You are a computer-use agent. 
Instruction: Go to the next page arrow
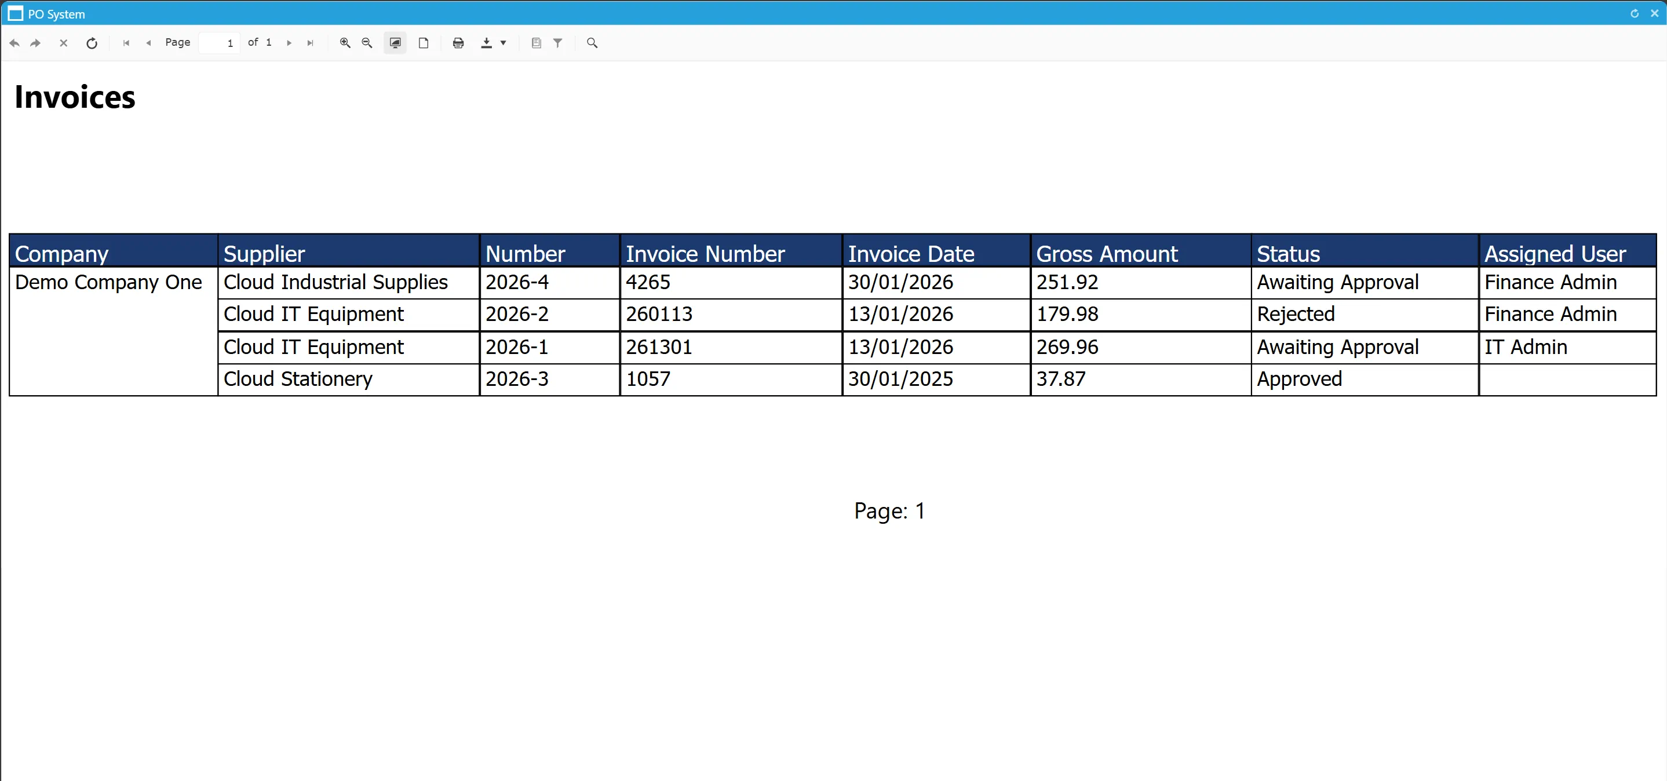[289, 43]
